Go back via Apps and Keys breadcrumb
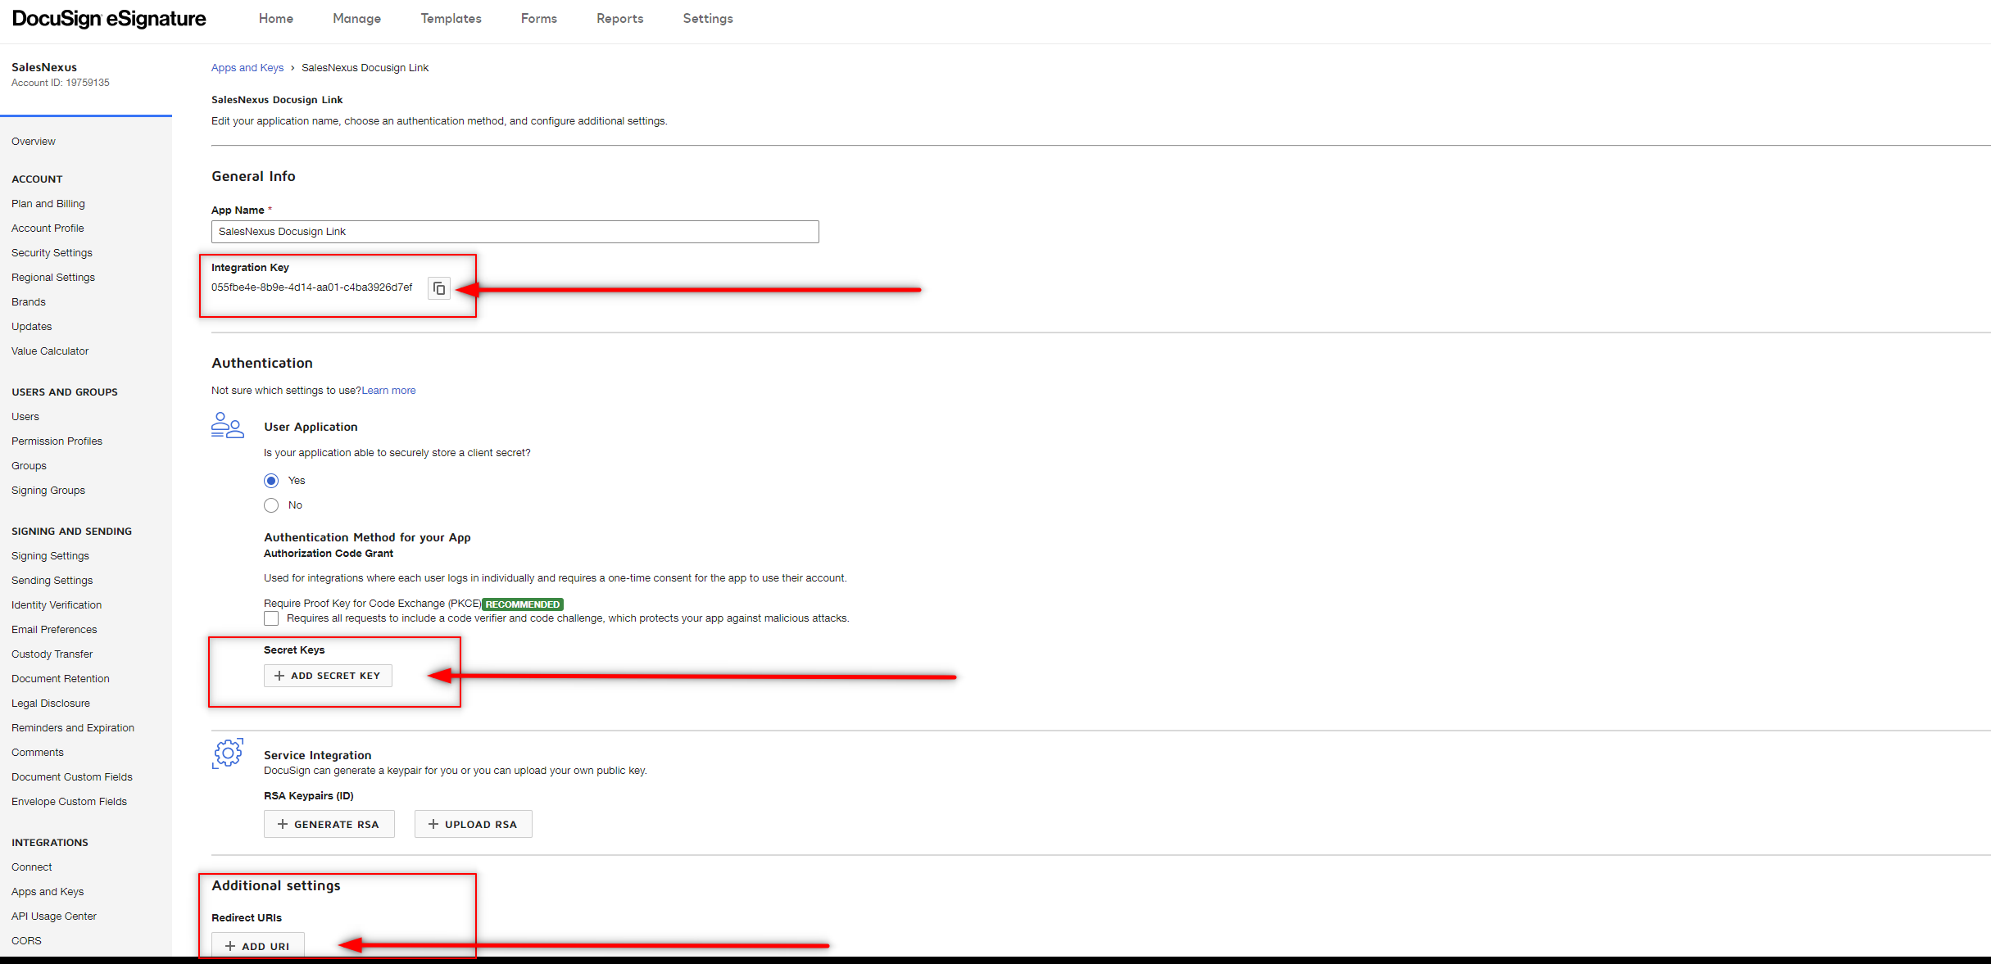 click(x=247, y=68)
